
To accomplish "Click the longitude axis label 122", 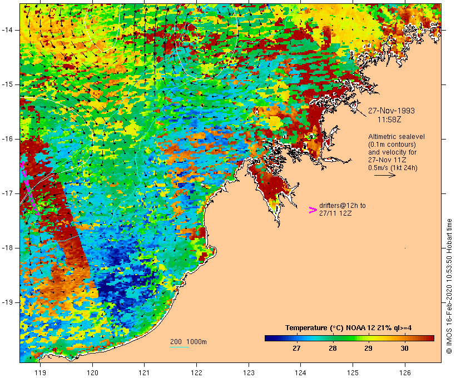I will pos(197,372).
